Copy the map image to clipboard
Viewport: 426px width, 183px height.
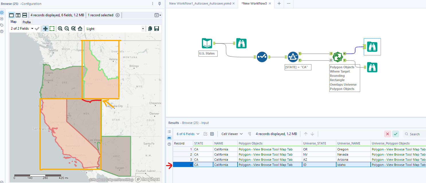coord(150,29)
